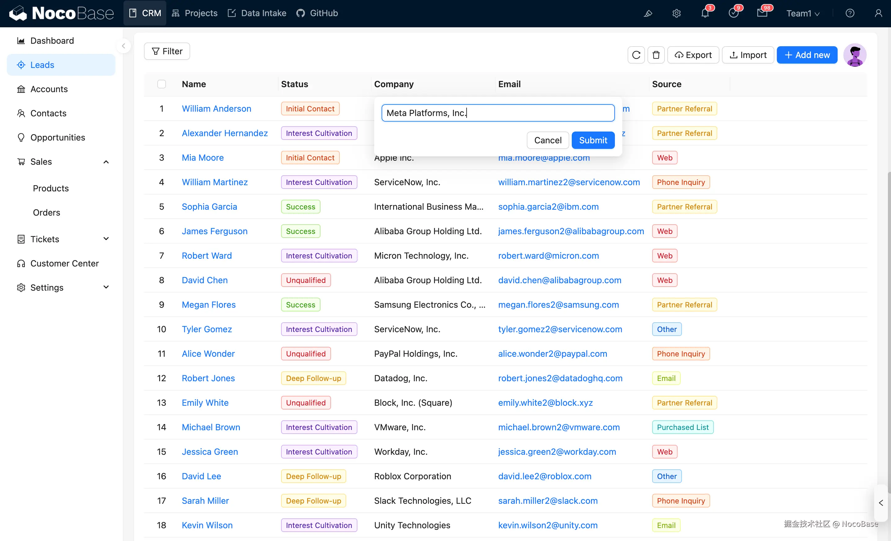This screenshot has height=541, width=891.
Task: Click the Submit button
Action: pyautogui.click(x=593, y=140)
